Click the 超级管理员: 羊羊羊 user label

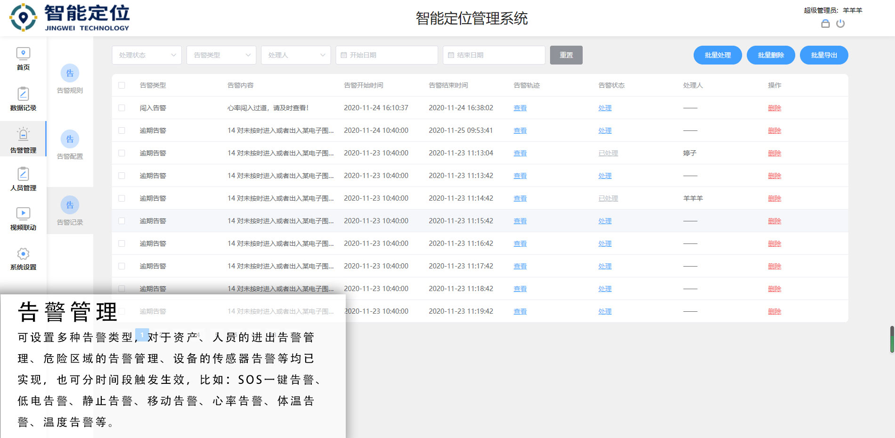click(833, 10)
